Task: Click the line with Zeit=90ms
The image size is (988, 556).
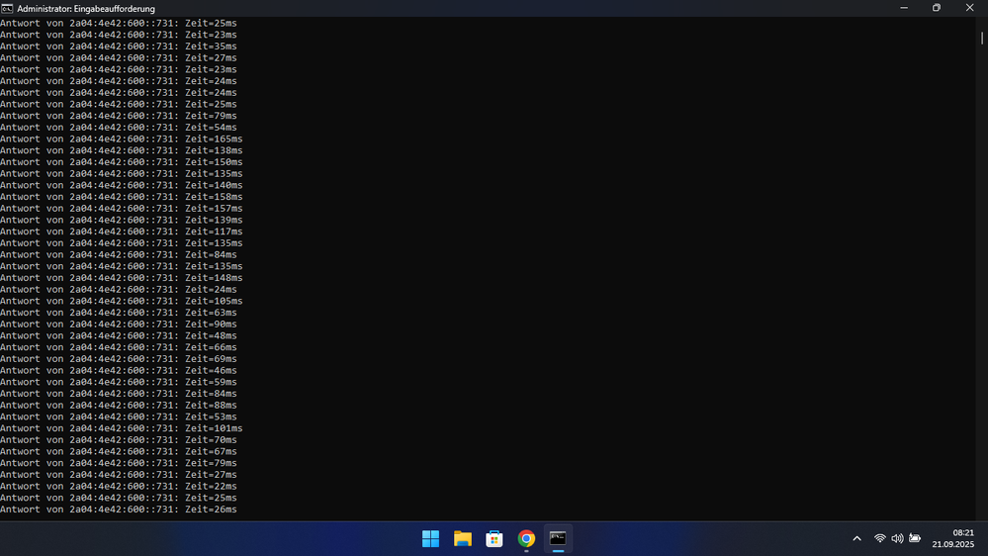Action: click(119, 324)
